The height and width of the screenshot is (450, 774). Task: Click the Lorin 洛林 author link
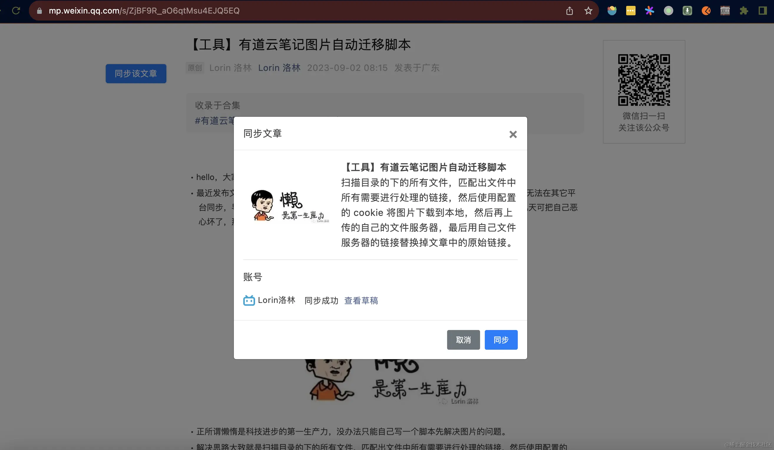pyautogui.click(x=279, y=68)
